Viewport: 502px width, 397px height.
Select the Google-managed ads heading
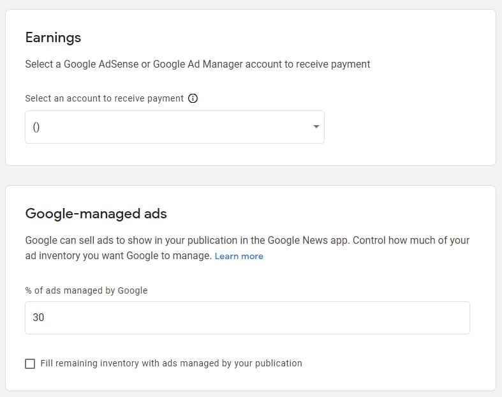click(96, 214)
